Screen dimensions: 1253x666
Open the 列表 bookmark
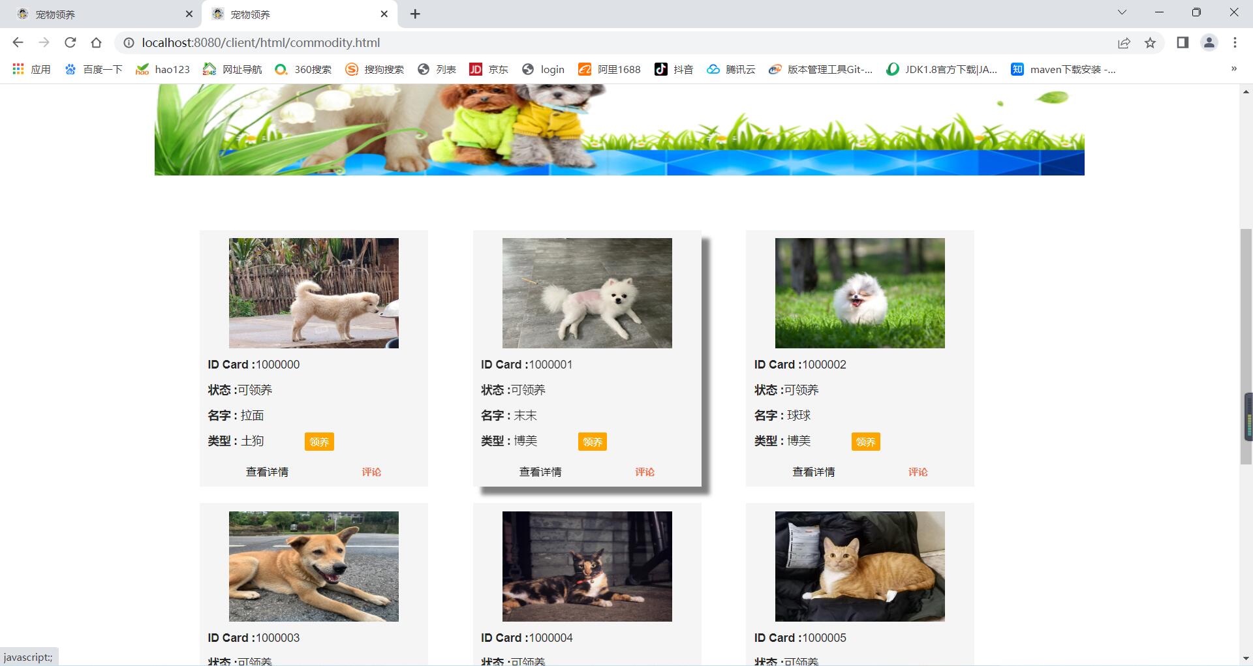coord(437,69)
